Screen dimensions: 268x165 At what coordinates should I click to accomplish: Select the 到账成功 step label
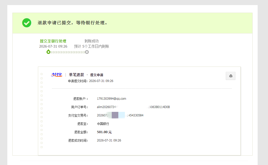point(92,41)
